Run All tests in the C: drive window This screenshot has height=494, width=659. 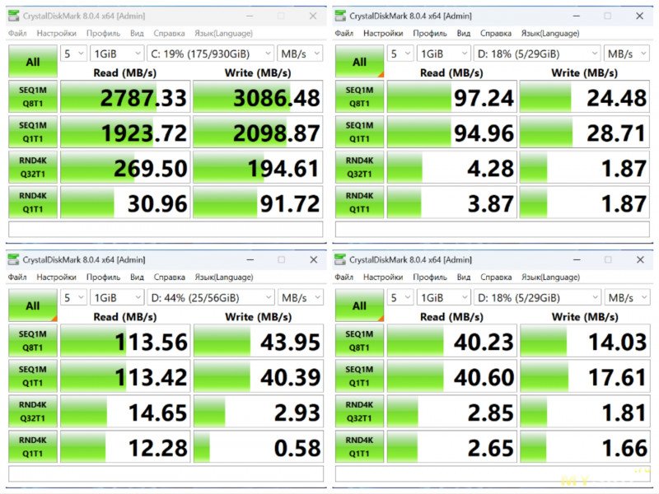click(32, 62)
